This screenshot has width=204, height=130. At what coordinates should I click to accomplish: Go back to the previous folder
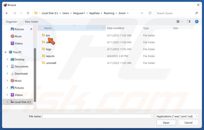point(7,13)
